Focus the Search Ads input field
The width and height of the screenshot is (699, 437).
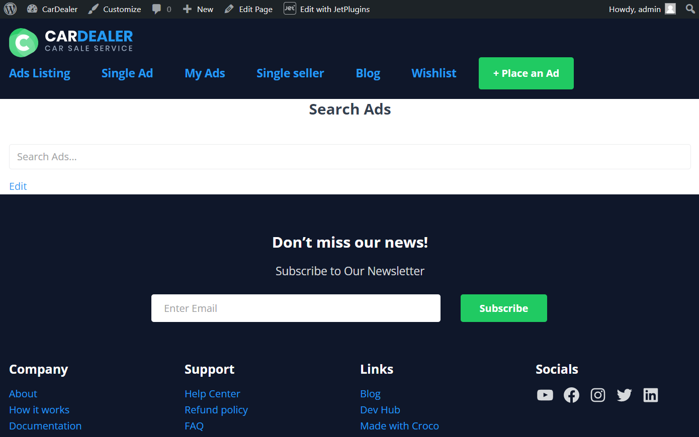[x=350, y=157]
